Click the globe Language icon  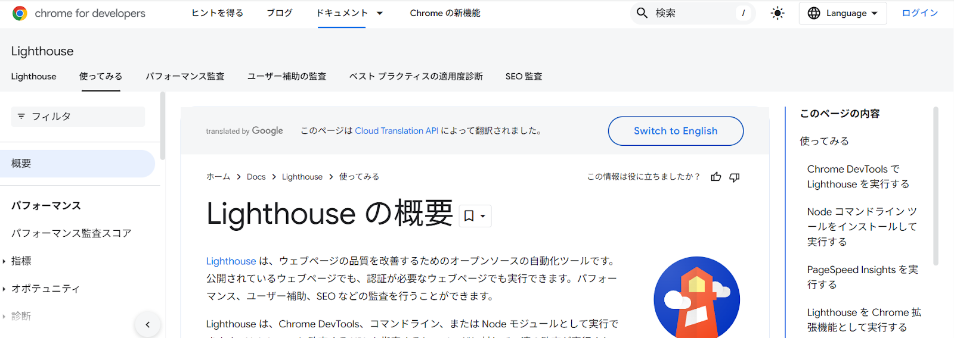click(814, 13)
